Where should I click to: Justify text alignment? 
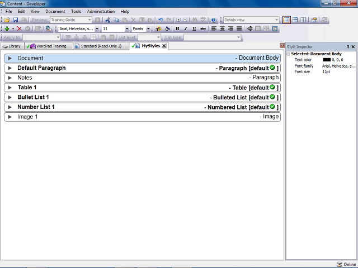(x=239, y=28)
